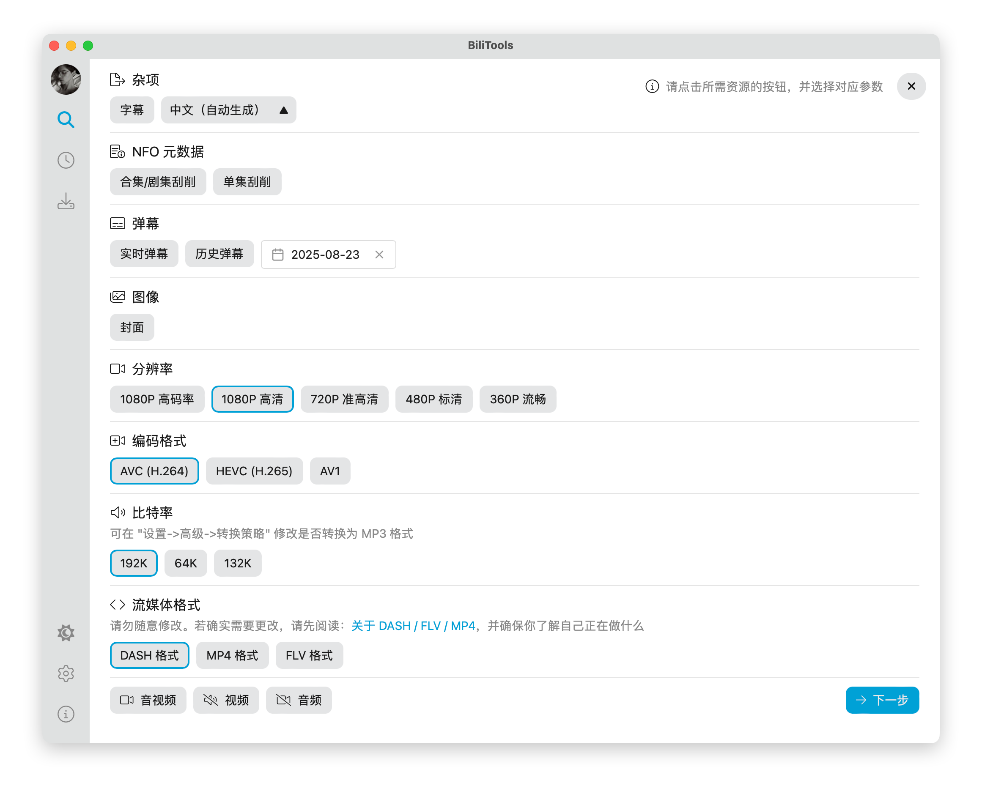Open the 关于 DASH / FLV / MP4 link
This screenshot has width=982, height=794.
(414, 626)
